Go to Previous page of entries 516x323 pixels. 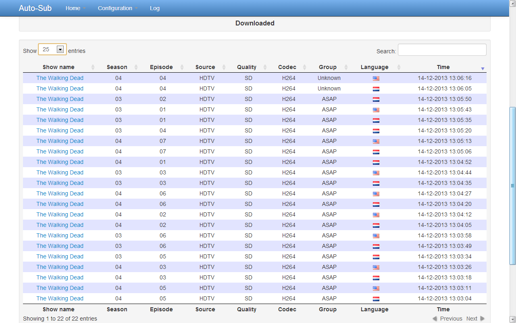447,319
